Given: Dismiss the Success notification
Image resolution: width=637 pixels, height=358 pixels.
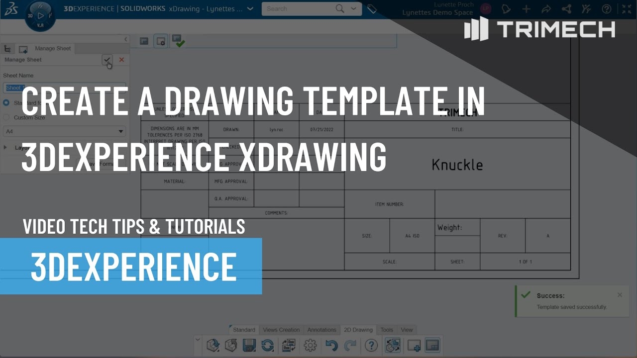Looking at the screenshot, I should (x=620, y=295).
